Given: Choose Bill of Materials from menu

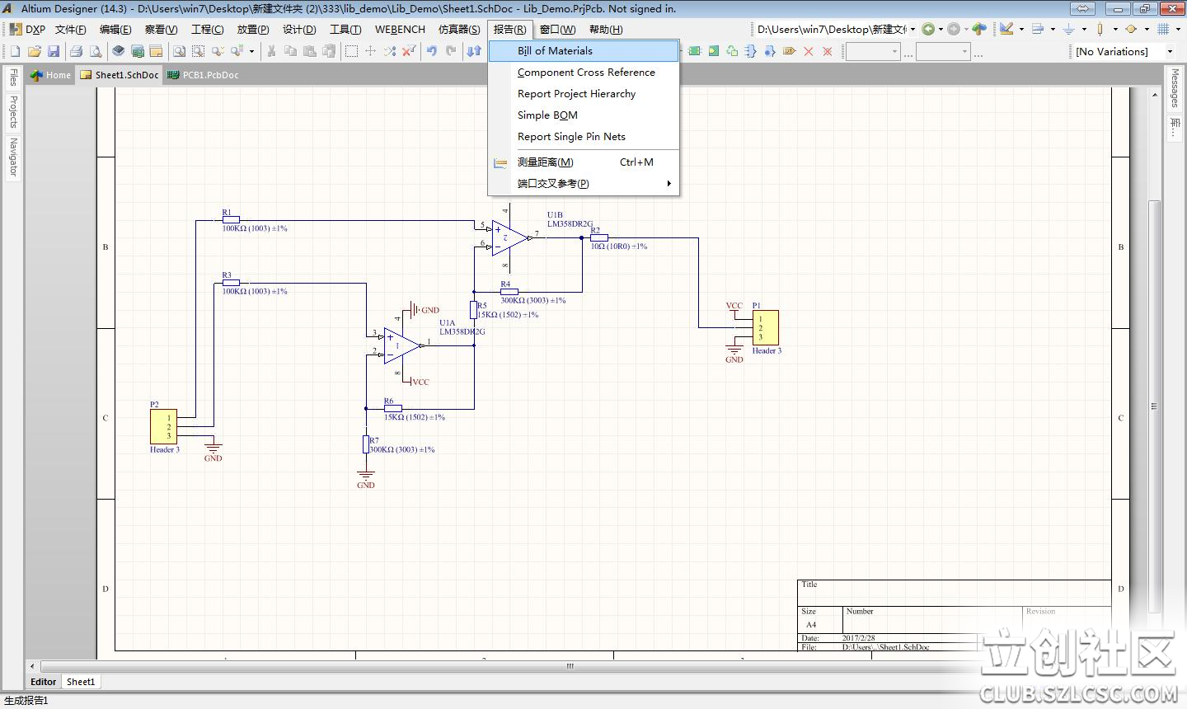Looking at the screenshot, I should (584, 51).
